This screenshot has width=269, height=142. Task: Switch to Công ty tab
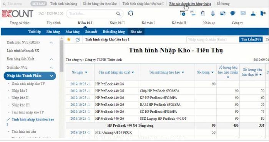point(237,23)
